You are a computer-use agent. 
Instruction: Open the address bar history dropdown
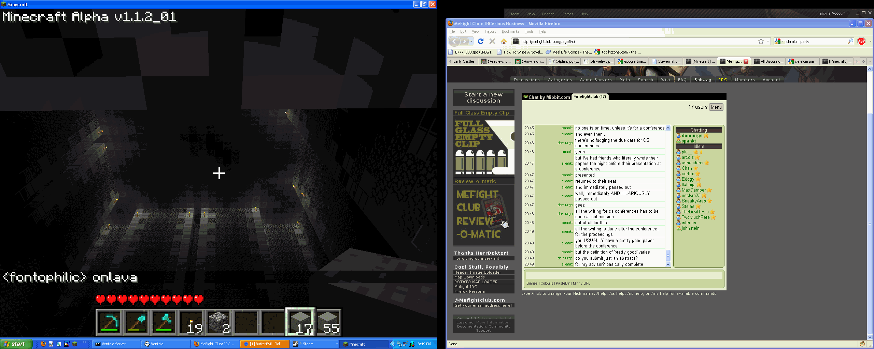click(x=768, y=41)
